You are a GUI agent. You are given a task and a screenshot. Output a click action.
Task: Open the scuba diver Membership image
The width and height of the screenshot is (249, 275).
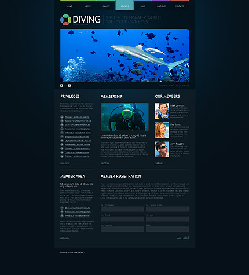coord(124,117)
